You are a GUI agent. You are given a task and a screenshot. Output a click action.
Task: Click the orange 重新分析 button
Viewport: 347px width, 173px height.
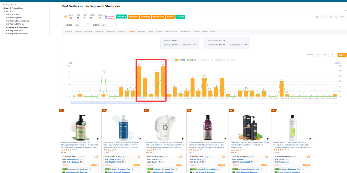coord(342,55)
